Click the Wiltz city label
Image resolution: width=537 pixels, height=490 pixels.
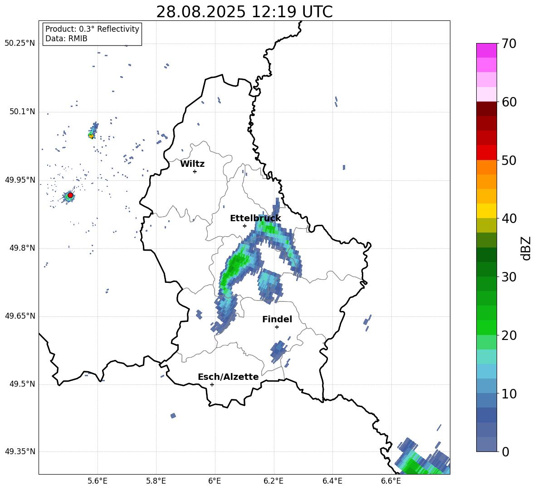point(192,164)
